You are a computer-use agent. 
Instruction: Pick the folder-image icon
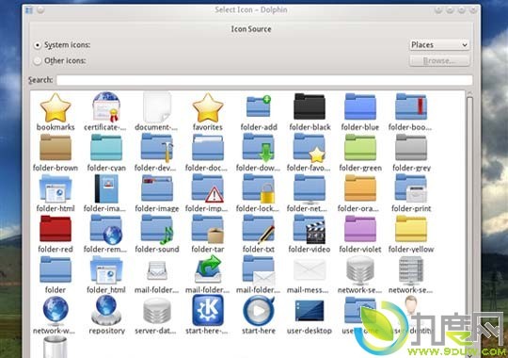point(157,187)
